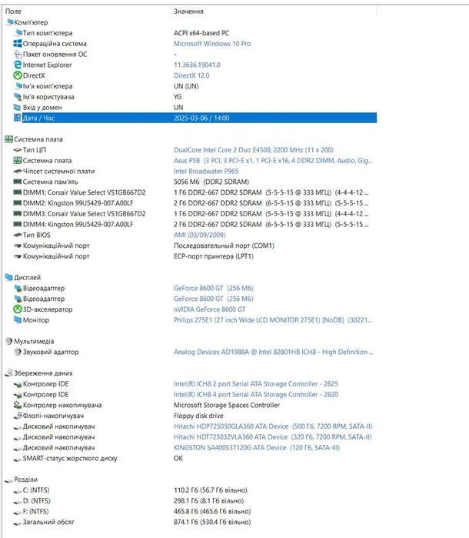
Task: Click the Дисплей section monitor icon
Action: [x=9, y=277]
